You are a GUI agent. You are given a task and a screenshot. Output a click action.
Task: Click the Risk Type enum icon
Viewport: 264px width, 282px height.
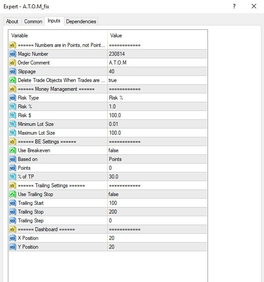13,98
